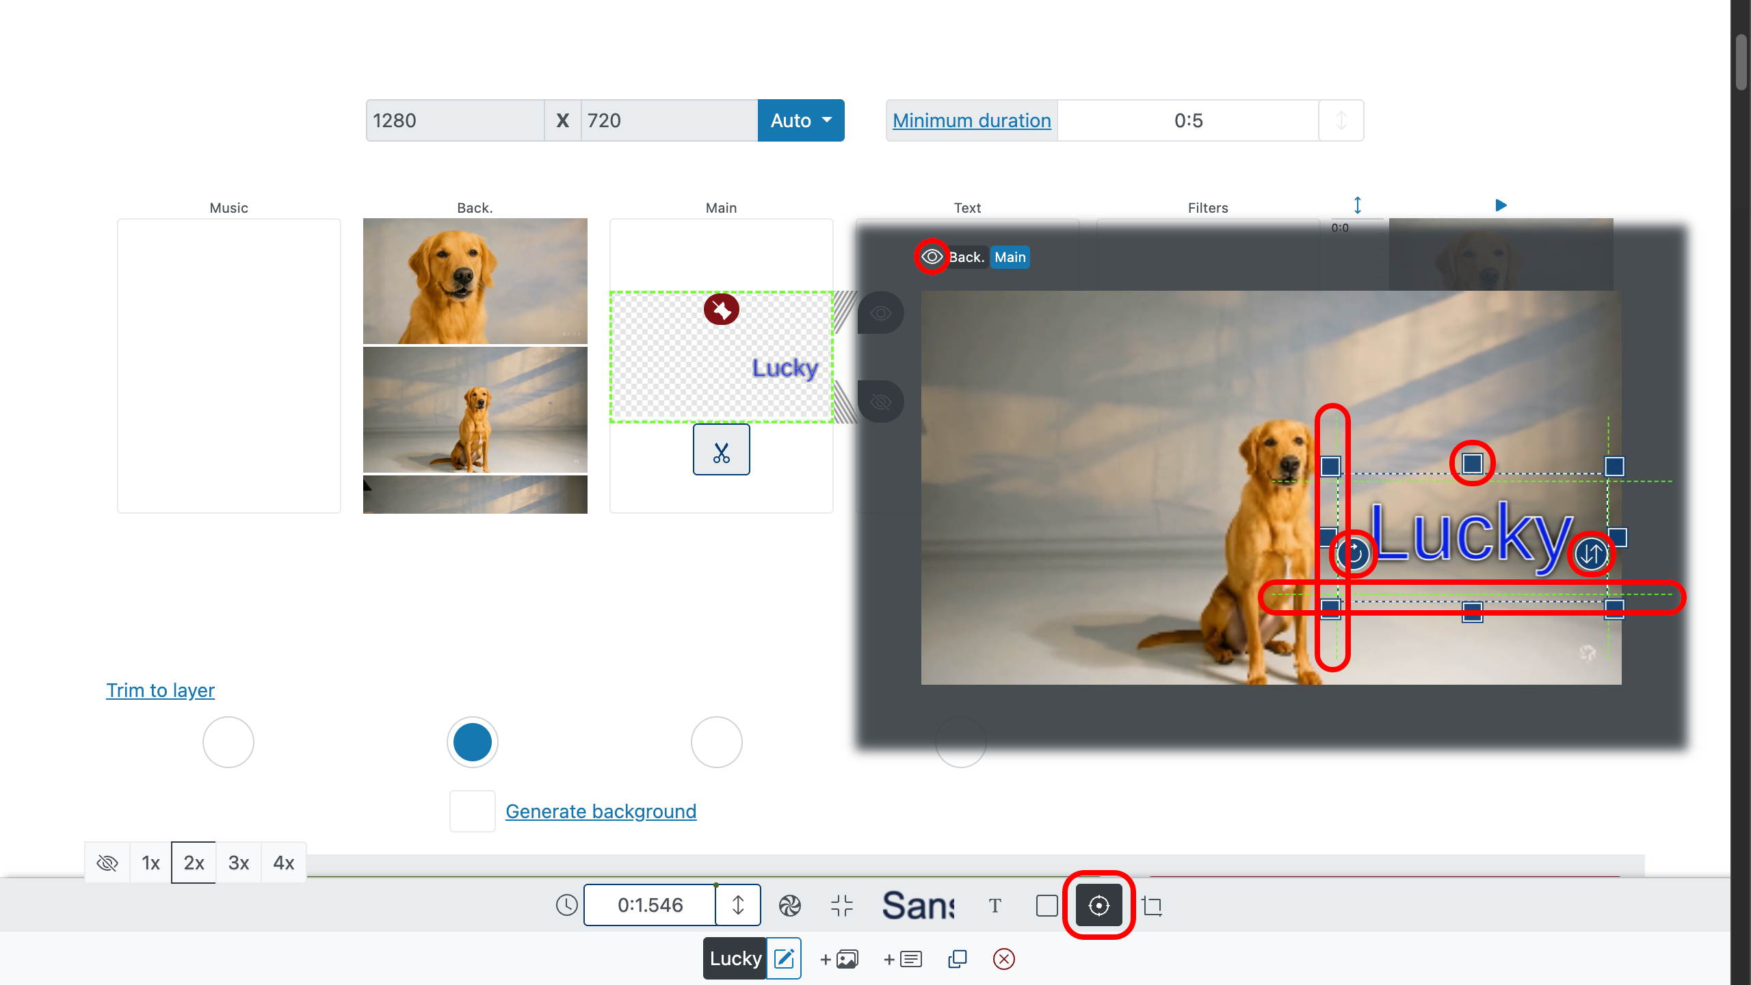Toggle visibility of the Back. layer in preview

(x=931, y=257)
